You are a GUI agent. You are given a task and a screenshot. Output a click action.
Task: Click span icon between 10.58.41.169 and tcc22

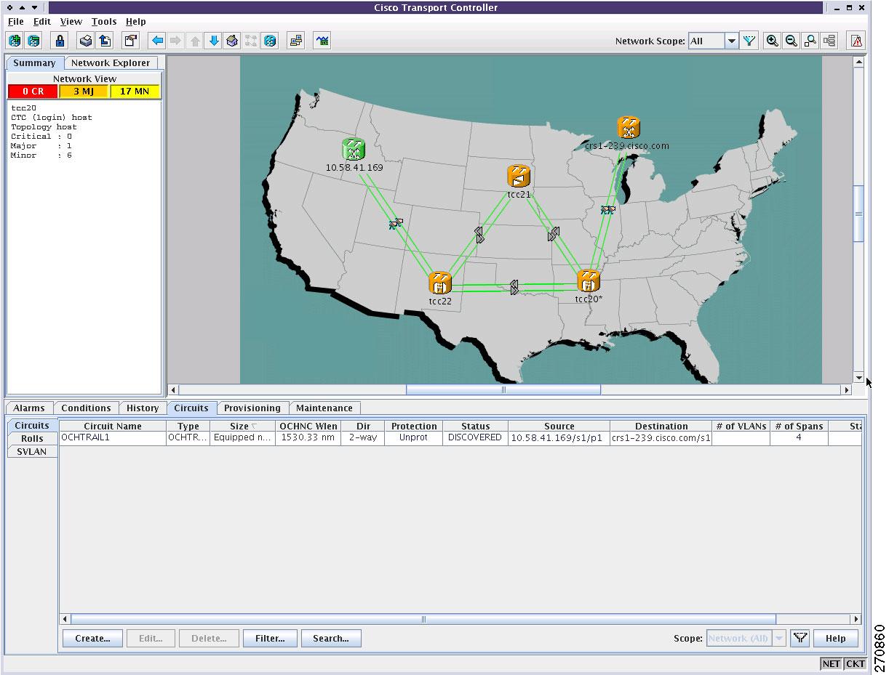395,224
